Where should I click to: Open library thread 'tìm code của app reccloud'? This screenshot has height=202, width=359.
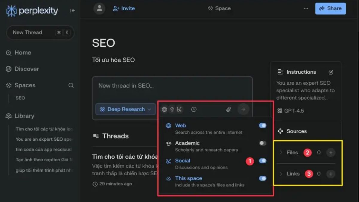point(44,149)
